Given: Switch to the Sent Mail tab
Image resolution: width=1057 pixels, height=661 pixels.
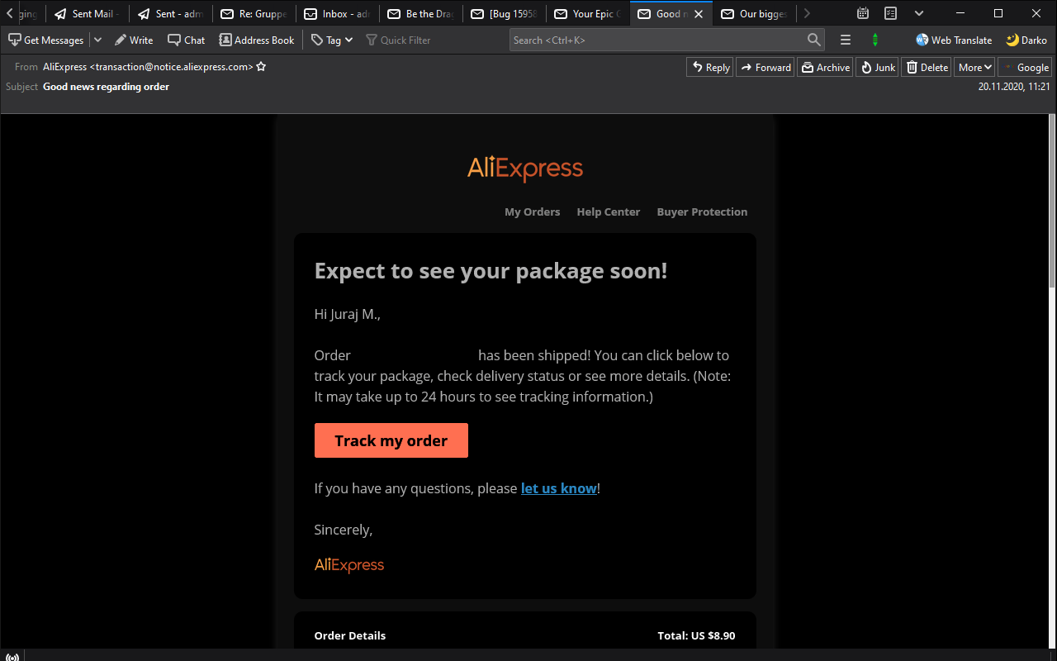Looking at the screenshot, I should click(87, 14).
